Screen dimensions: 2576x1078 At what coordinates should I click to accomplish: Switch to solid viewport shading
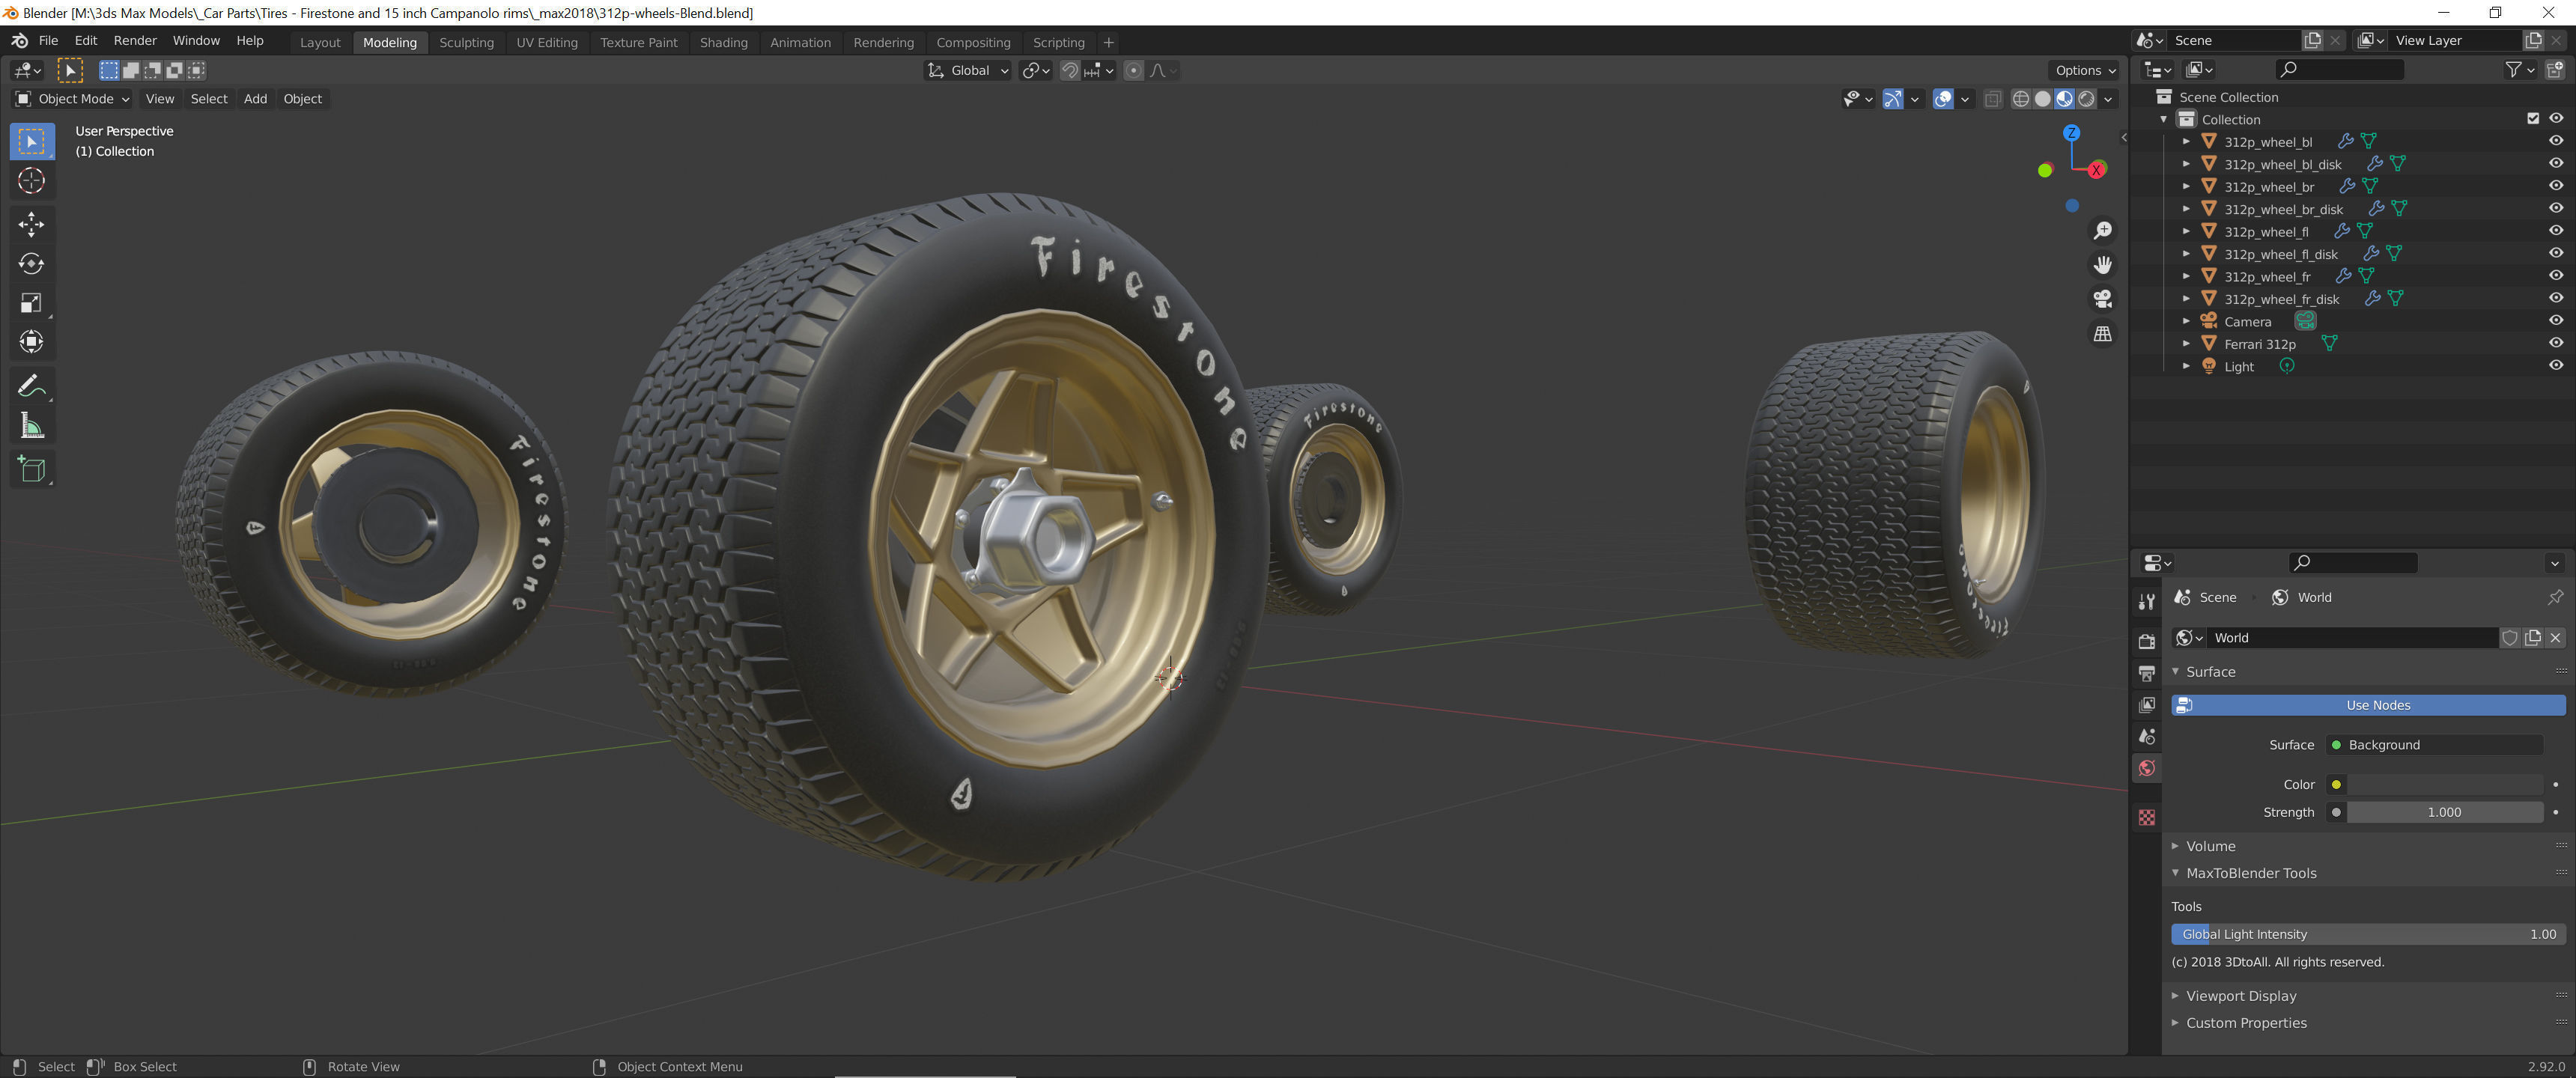(2042, 99)
